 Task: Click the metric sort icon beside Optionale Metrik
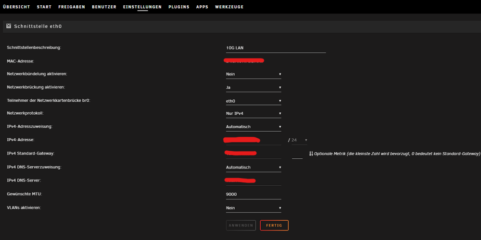[x=311, y=154]
